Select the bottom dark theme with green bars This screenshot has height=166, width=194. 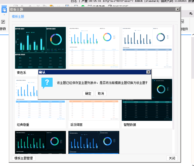40,142
